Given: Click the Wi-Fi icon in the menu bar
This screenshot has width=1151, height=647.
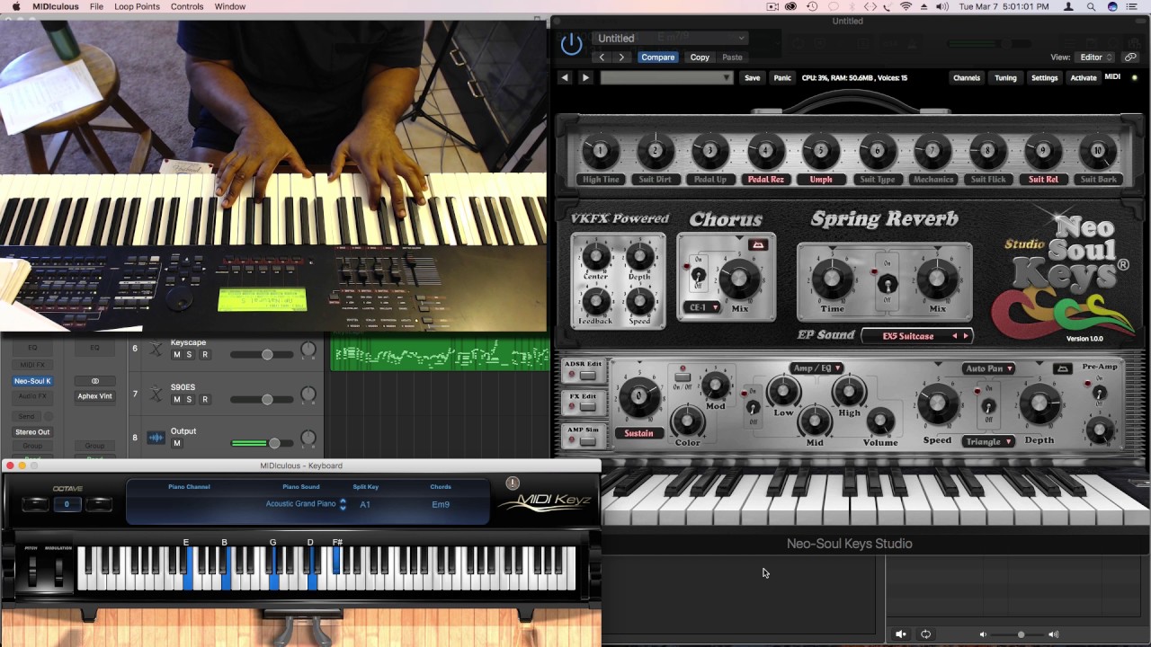Looking at the screenshot, I should [x=906, y=6].
